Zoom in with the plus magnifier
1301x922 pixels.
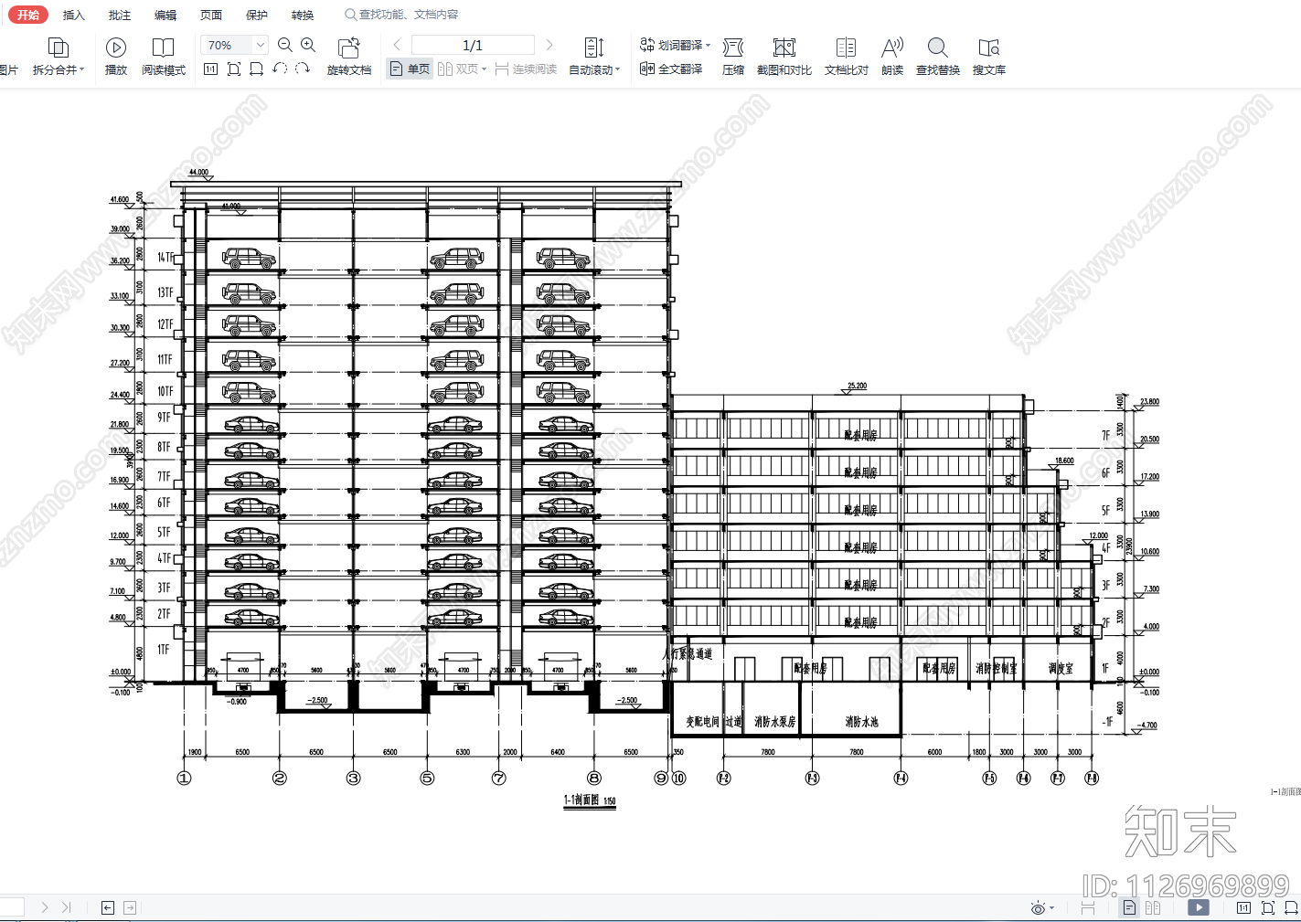308,45
